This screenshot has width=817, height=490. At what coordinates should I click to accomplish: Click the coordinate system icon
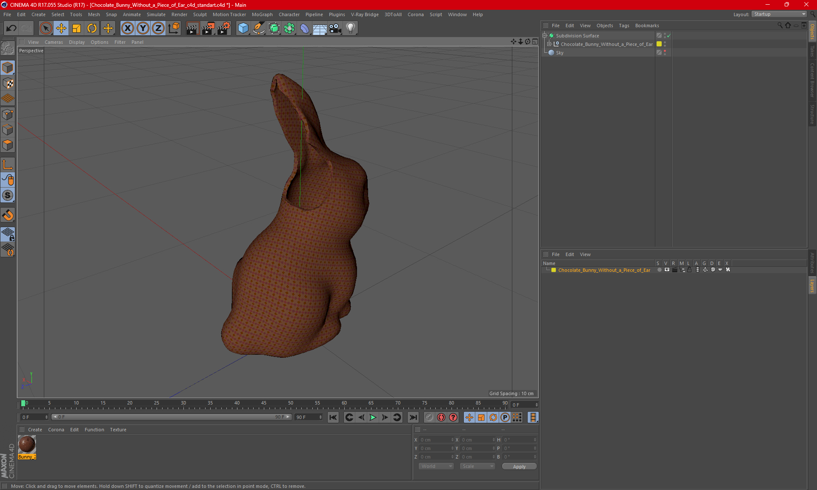(174, 28)
